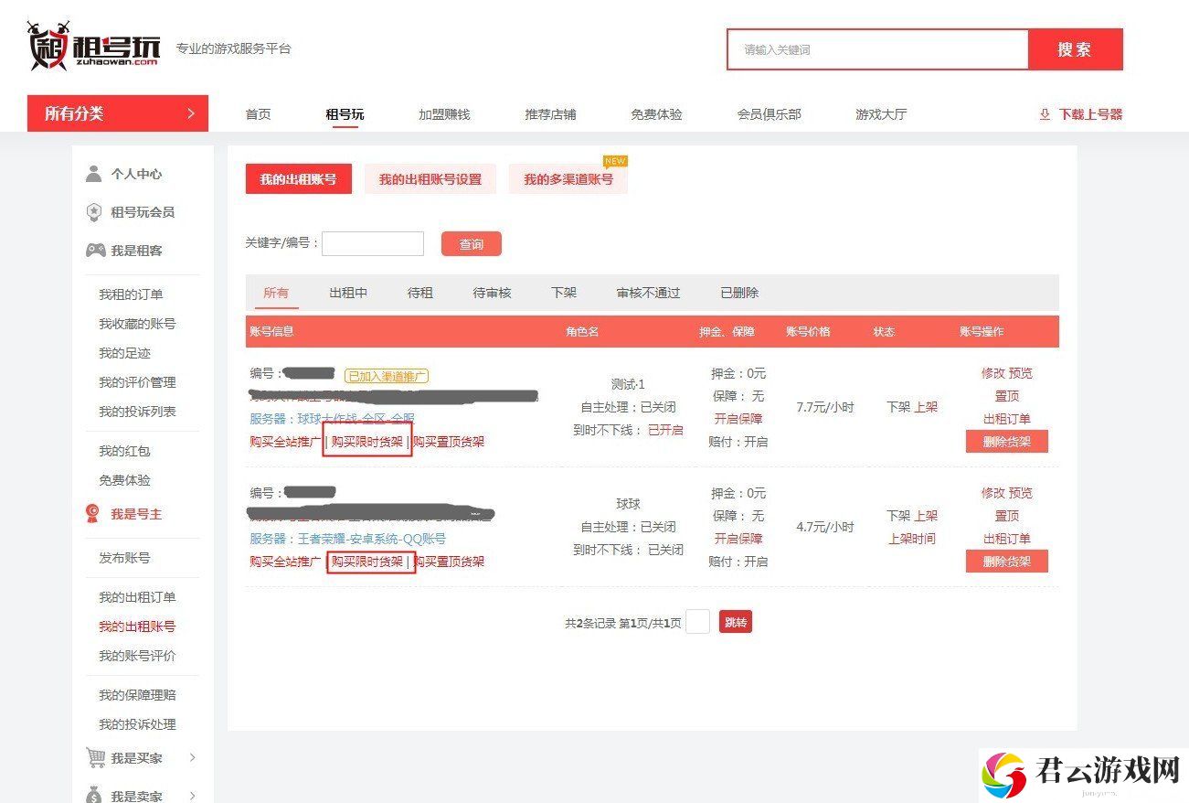This screenshot has width=1189, height=803.
Task: Click the red 搜索 search button
Action: coord(1075,49)
